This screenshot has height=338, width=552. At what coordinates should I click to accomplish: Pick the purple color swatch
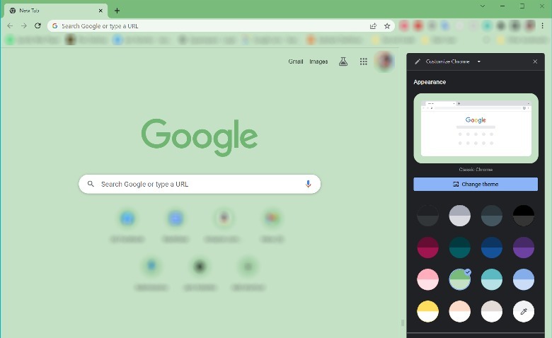(524, 247)
